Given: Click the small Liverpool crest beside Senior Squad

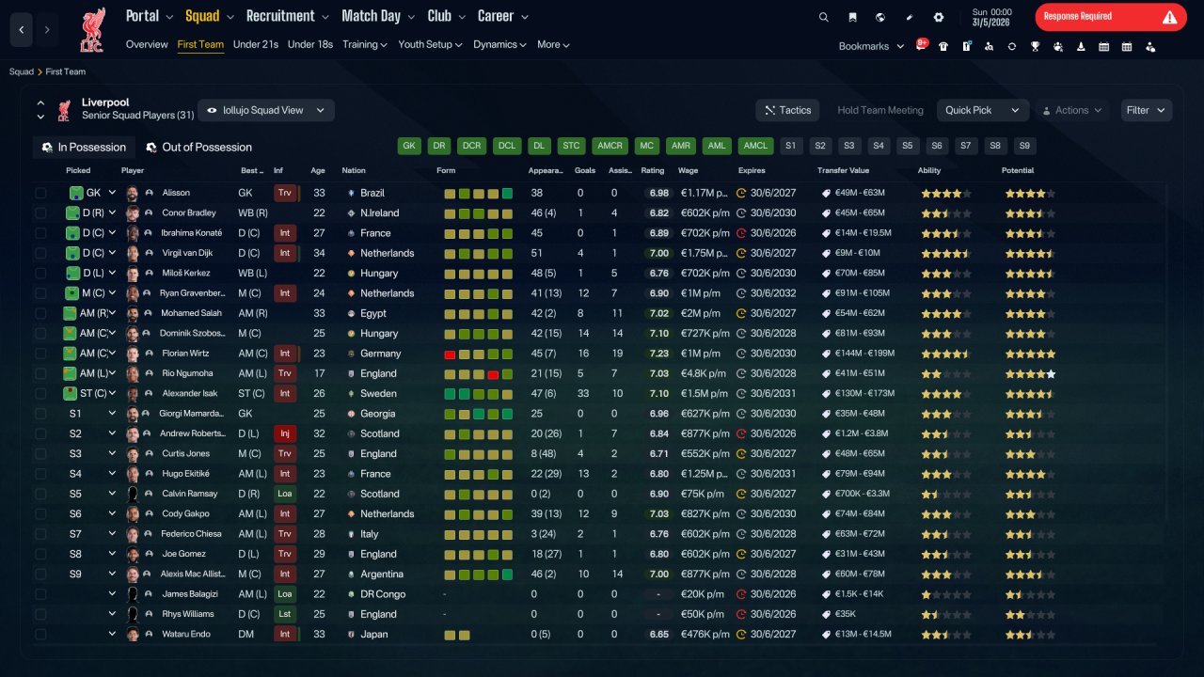Looking at the screenshot, I should [64, 110].
